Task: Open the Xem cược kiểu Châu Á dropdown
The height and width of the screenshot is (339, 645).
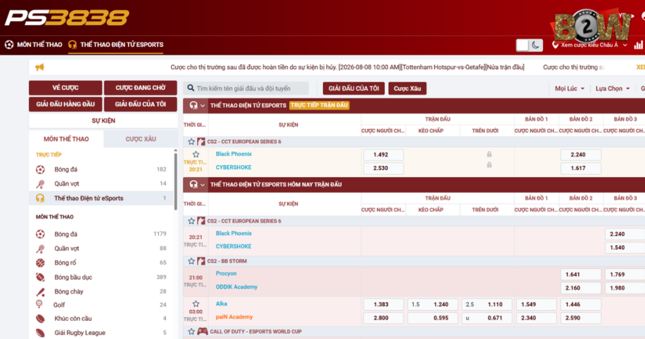Action: click(590, 45)
